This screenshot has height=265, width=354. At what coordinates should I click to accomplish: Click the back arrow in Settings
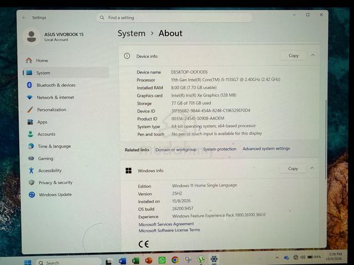[x=24, y=18]
